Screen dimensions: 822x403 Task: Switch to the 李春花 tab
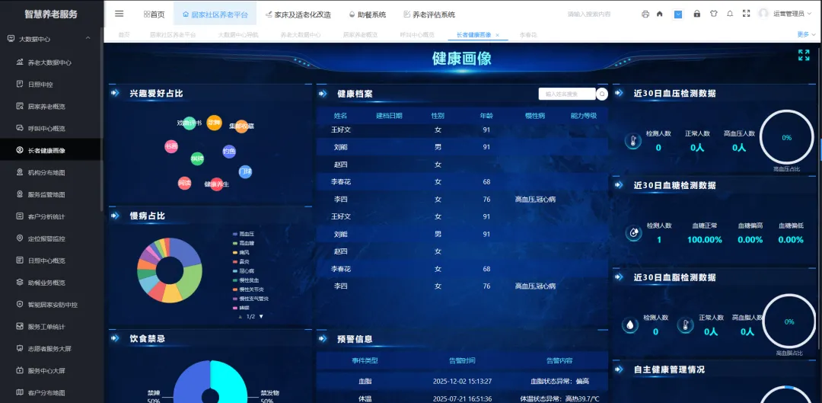[x=528, y=34]
